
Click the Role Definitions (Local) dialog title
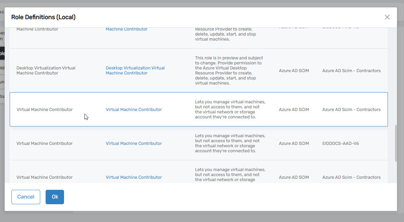coord(43,17)
